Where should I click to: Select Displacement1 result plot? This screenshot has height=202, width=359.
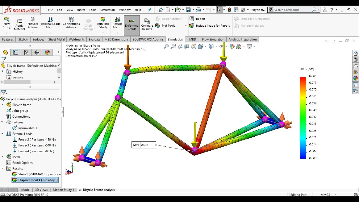[35, 180]
